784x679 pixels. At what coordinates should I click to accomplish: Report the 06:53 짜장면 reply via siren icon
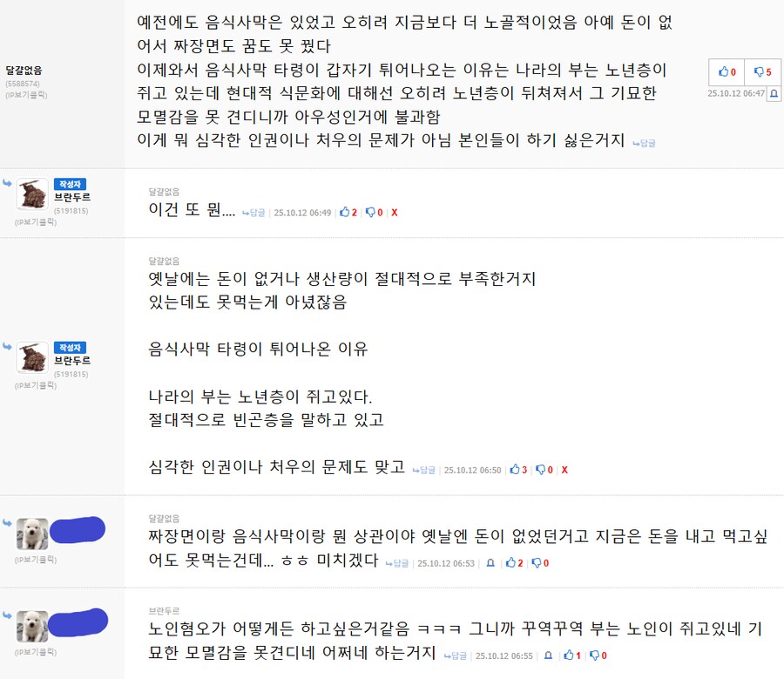coord(490,563)
